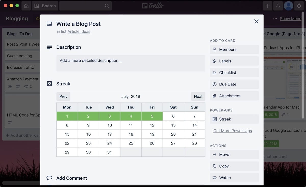This screenshot has width=306, height=187.
Task: Open Trello home via house icon
Action: 26,6
